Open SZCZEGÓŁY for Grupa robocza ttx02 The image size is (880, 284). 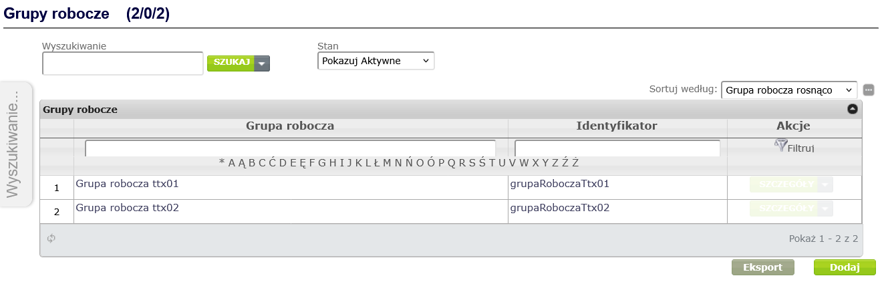784,208
